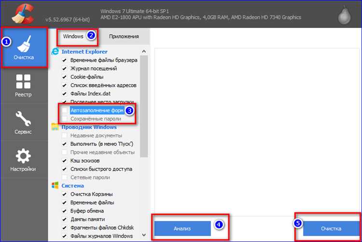This screenshot has height=242, width=362.
Task: Click the list's scroll down arrow
Action: [144, 235]
